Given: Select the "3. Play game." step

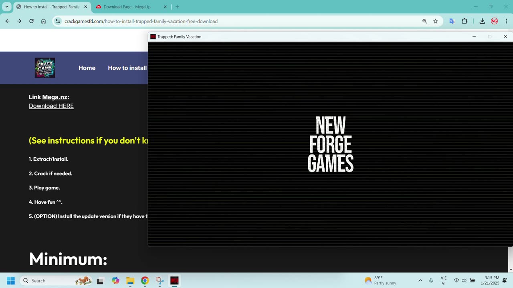Looking at the screenshot, I should coord(44,188).
